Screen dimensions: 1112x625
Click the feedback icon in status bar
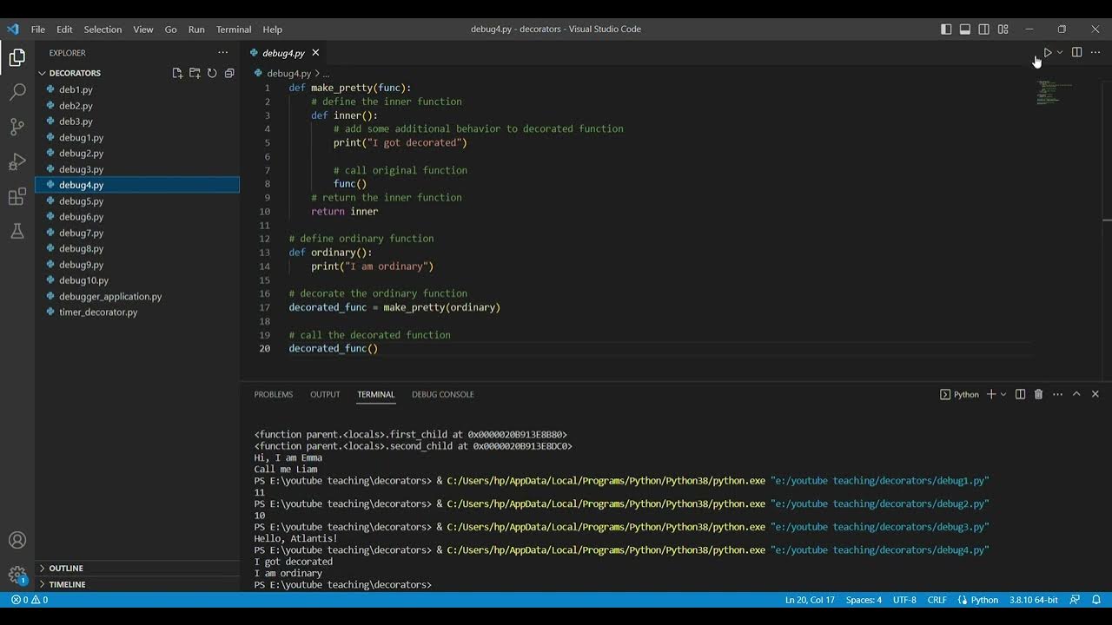coord(1075,600)
